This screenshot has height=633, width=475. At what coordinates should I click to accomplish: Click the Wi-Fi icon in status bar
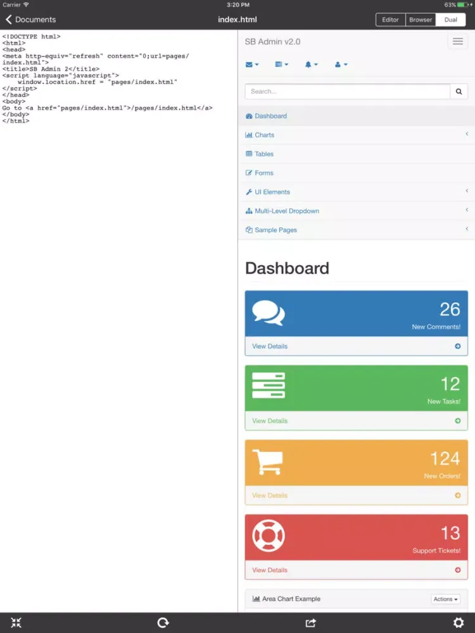pos(26,5)
